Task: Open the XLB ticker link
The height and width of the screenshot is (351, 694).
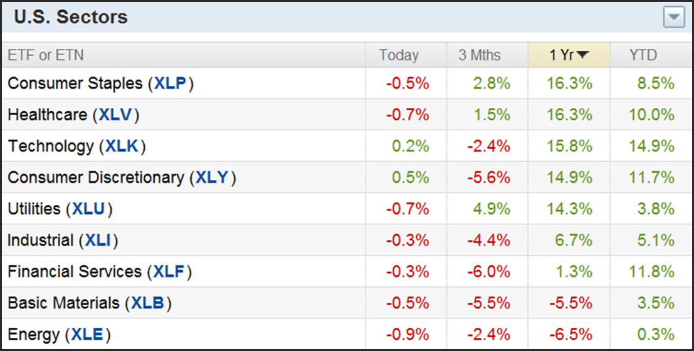Action: point(148,303)
